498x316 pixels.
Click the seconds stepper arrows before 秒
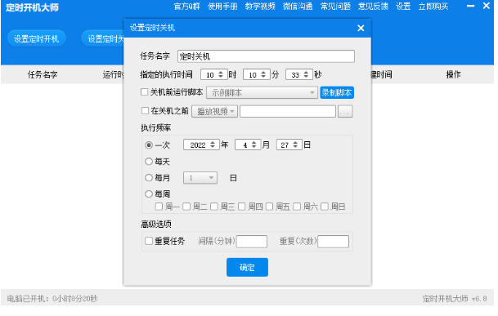[x=306, y=74]
